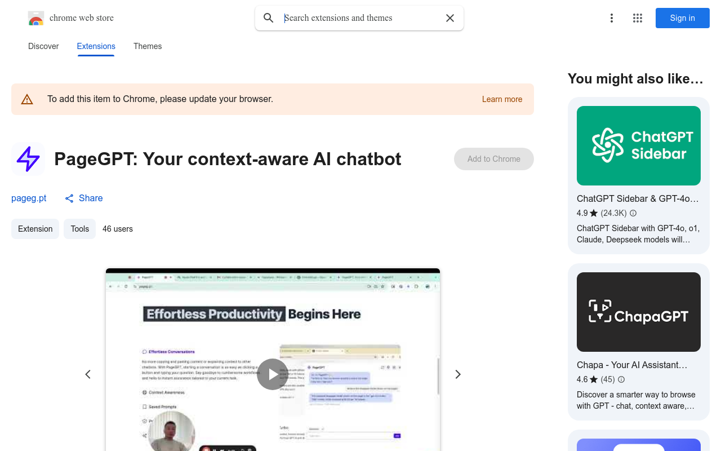721x451 pixels.
Task: Click the PageGPT extension title heading
Action: 228,159
